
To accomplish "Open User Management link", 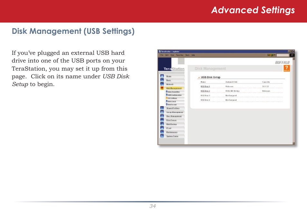I will pos(174,116).
